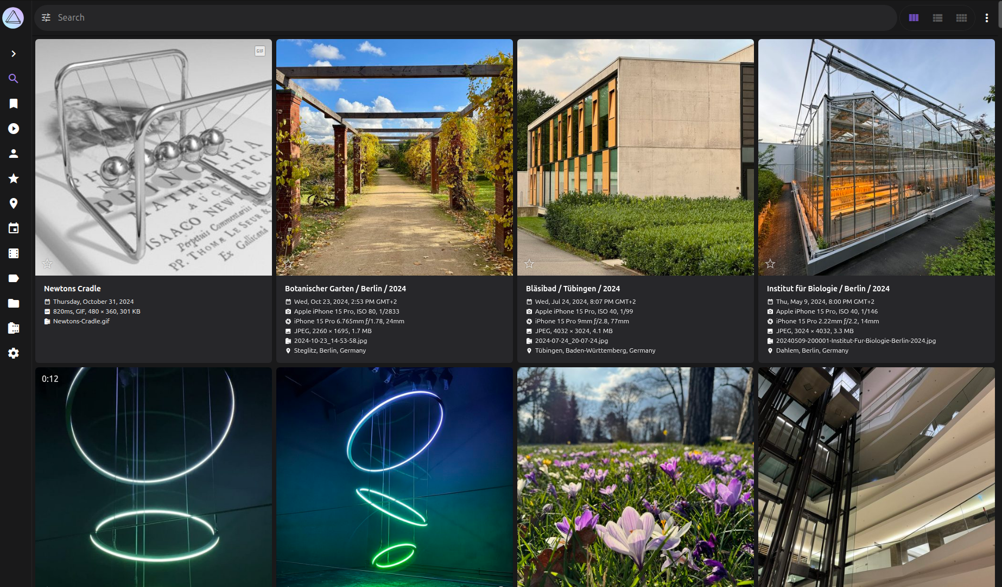Open location Dahlem, Berlin, Germany

coord(812,350)
